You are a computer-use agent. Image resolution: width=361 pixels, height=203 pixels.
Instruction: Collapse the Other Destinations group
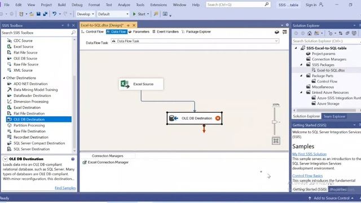click(4, 78)
